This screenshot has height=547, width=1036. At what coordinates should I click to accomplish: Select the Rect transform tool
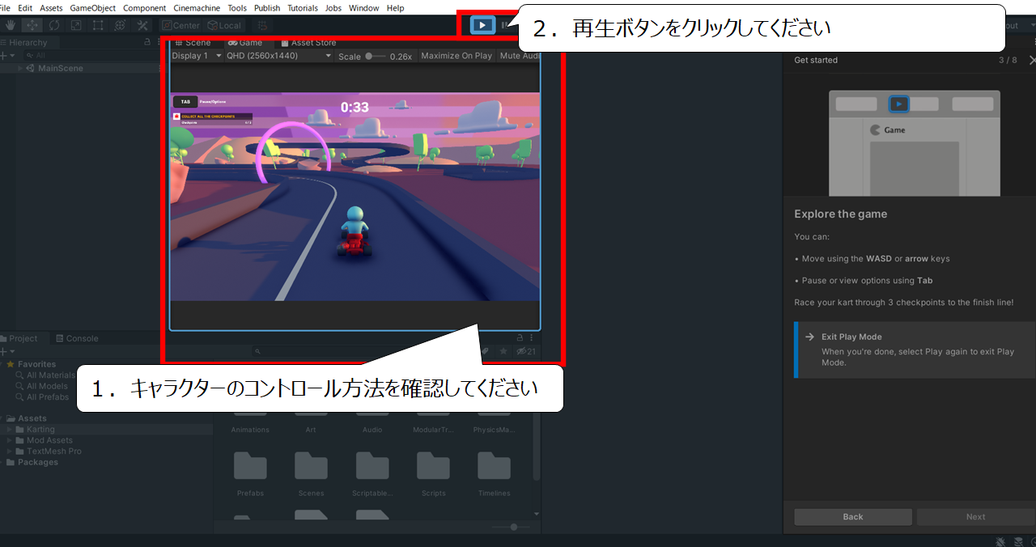(x=98, y=26)
